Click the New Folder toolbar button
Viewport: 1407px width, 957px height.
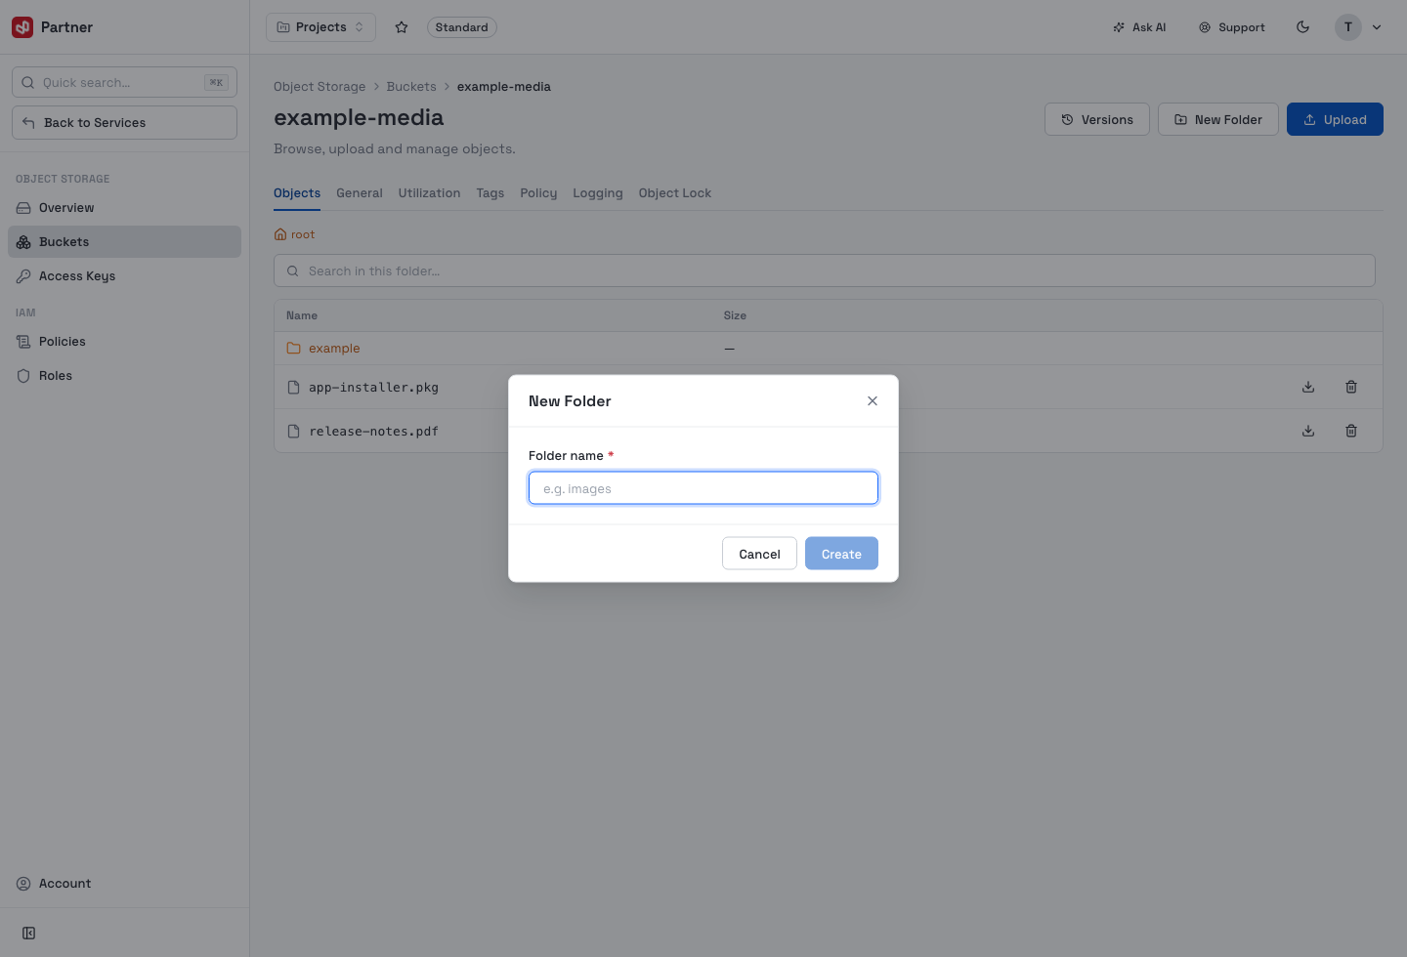1218,119
